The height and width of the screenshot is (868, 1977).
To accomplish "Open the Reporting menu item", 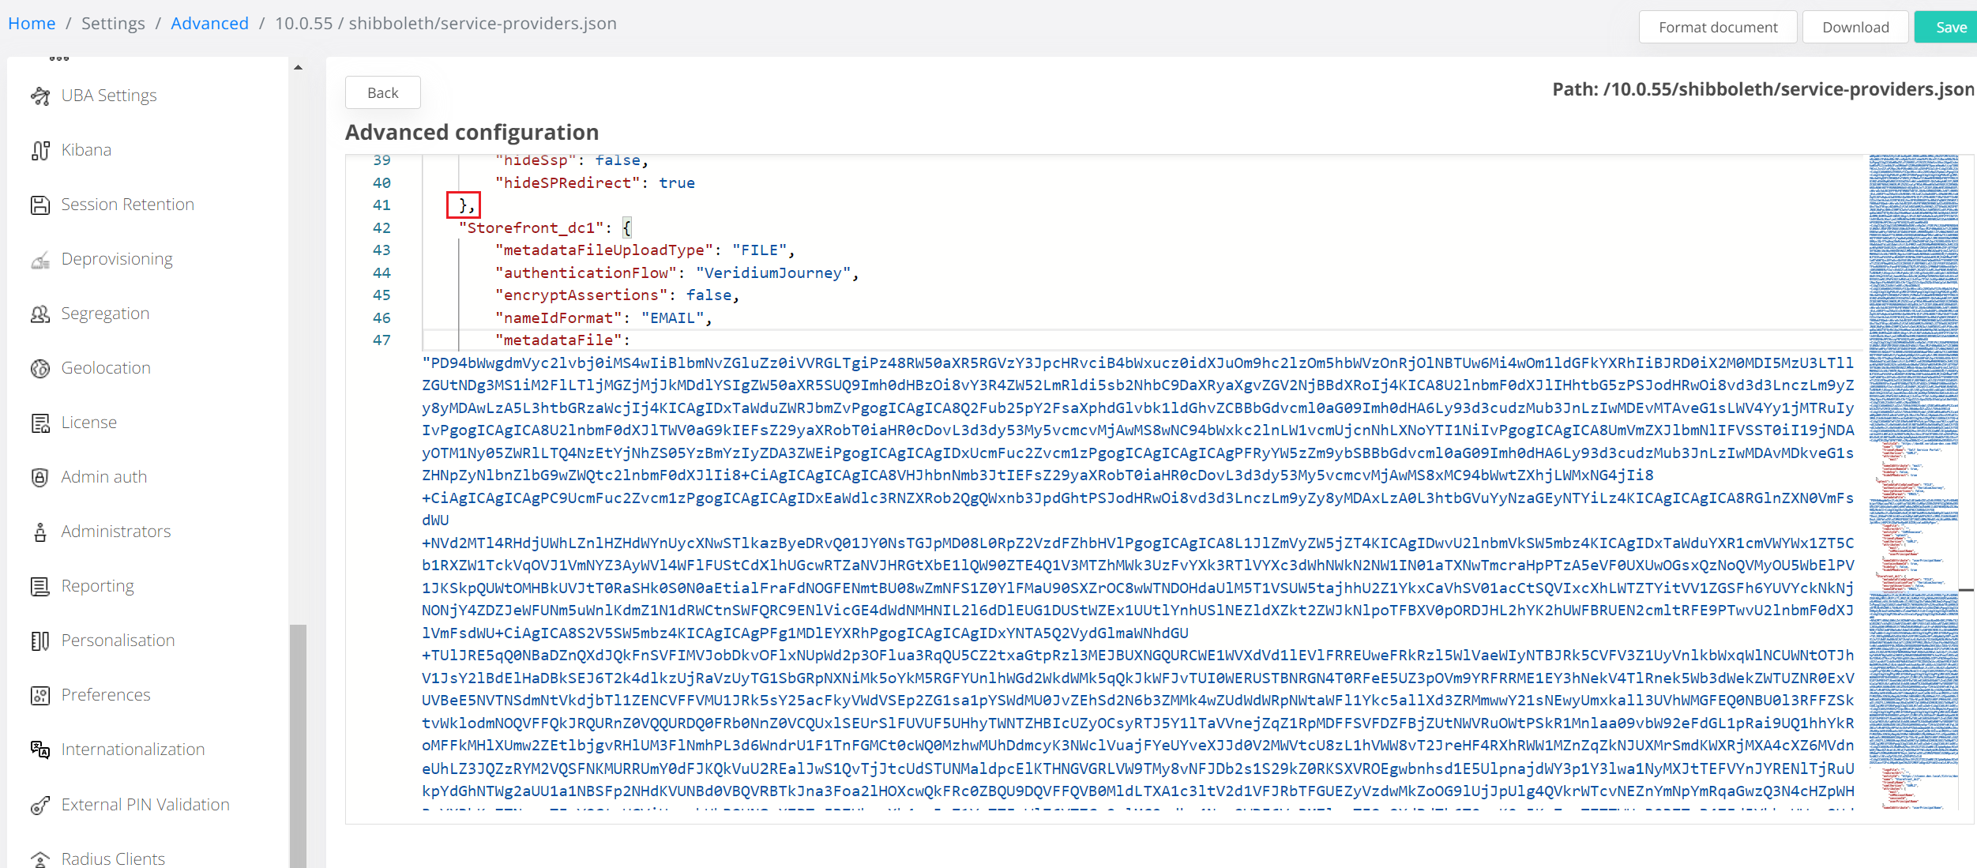I will [x=98, y=586].
